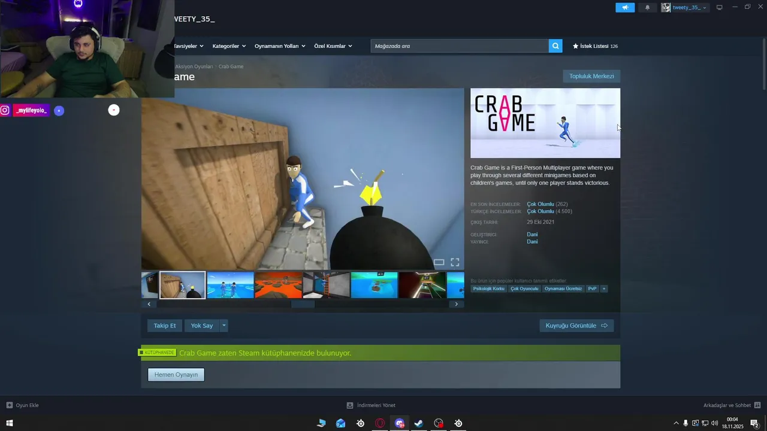Expand the Oynamanın Yolları menu
This screenshot has width=767, height=431.
(x=280, y=46)
